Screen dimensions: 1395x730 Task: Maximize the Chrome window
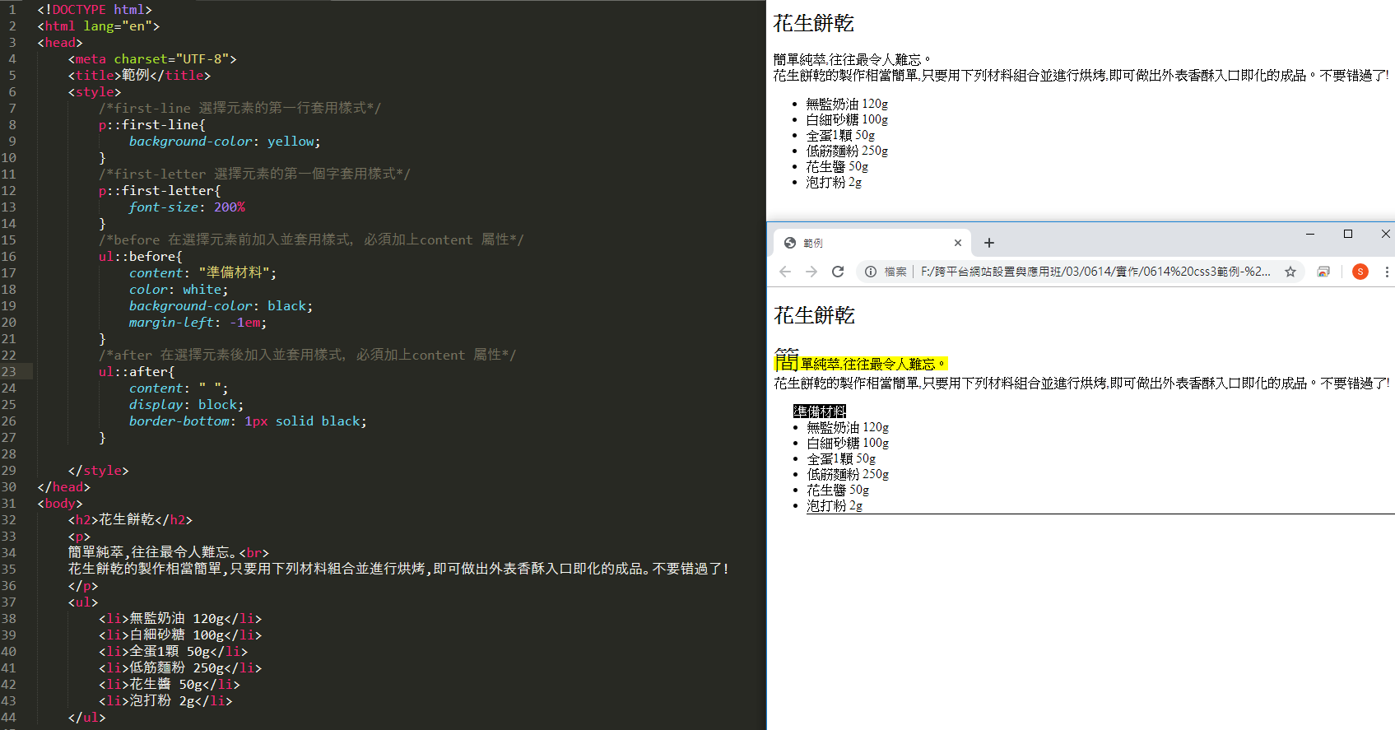click(1348, 234)
